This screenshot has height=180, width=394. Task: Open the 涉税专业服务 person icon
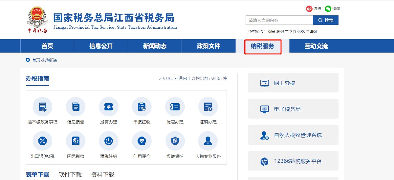coord(208,141)
